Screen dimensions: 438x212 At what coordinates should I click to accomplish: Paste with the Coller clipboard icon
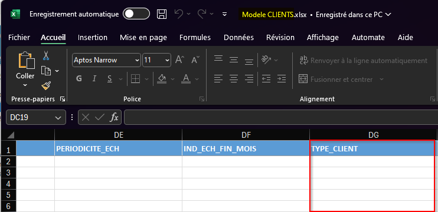click(26, 60)
